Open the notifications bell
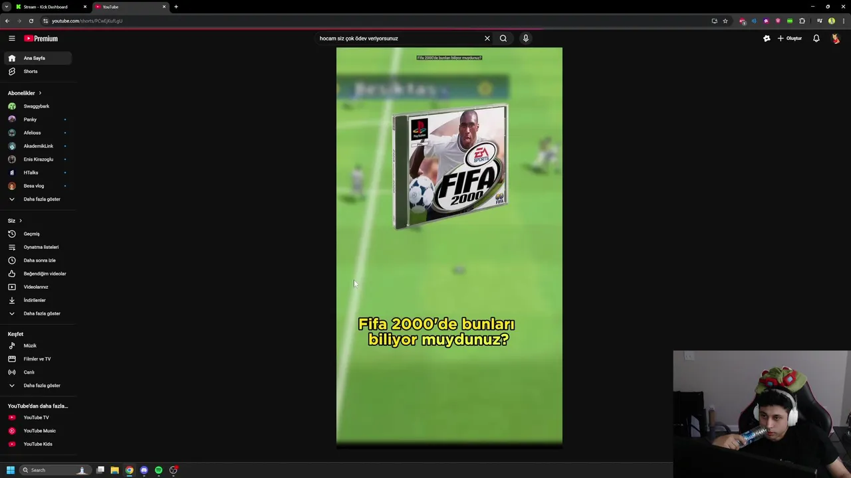This screenshot has width=851, height=478. tap(816, 39)
